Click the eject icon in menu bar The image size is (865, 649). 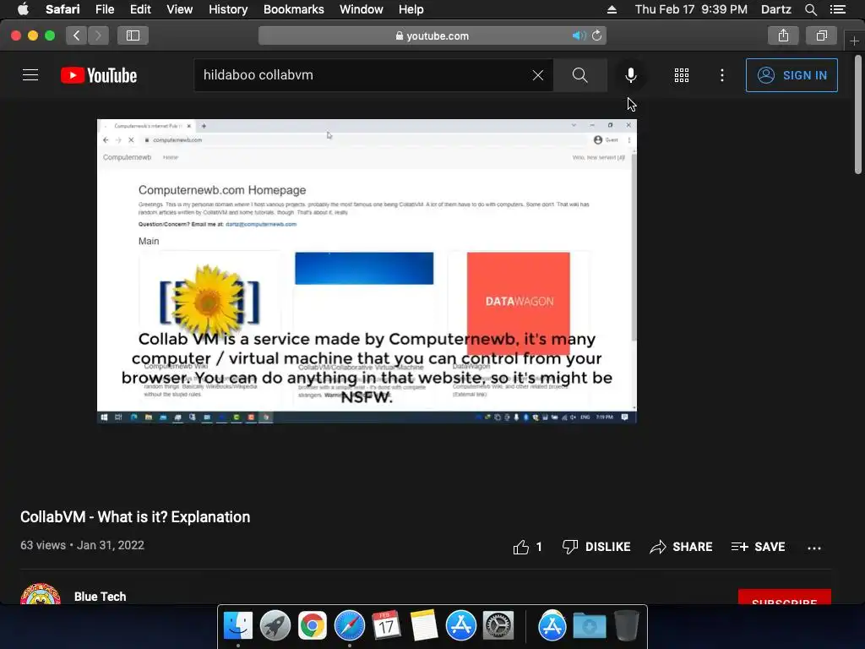click(612, 9)
